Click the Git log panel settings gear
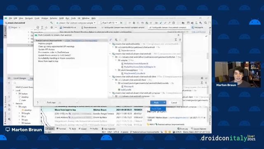Image resolution: width=264 pixels, height=149 pixels. click(x=202, y=78)
